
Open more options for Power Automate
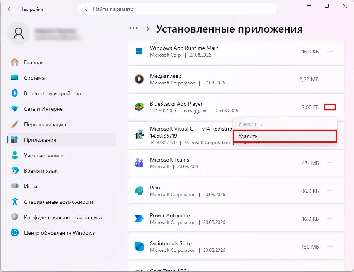330,219
